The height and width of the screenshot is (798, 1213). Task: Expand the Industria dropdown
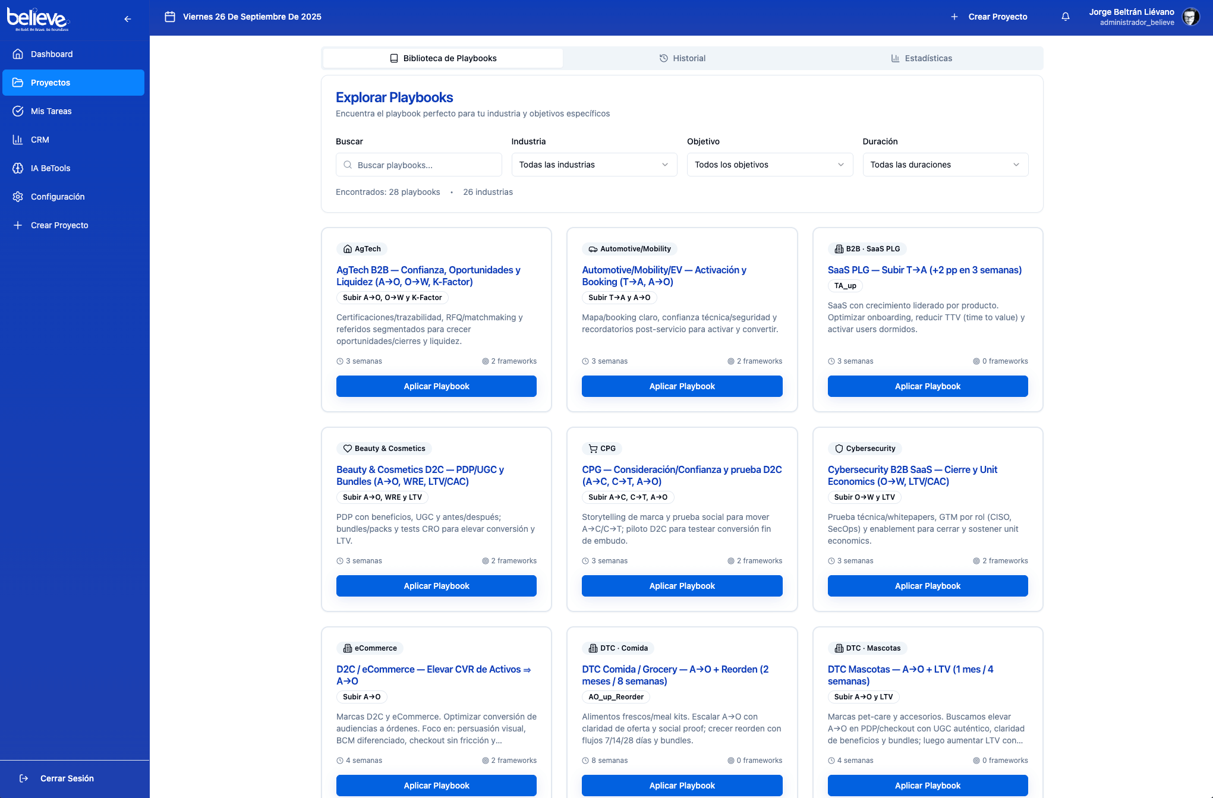(594, 165)
